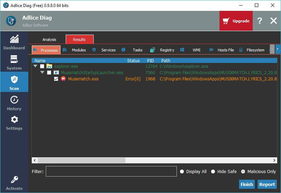Viewport: 281px width, 193px height.
Task: Check the explorer.exe checkbox
Action: [x=42, y=66]
